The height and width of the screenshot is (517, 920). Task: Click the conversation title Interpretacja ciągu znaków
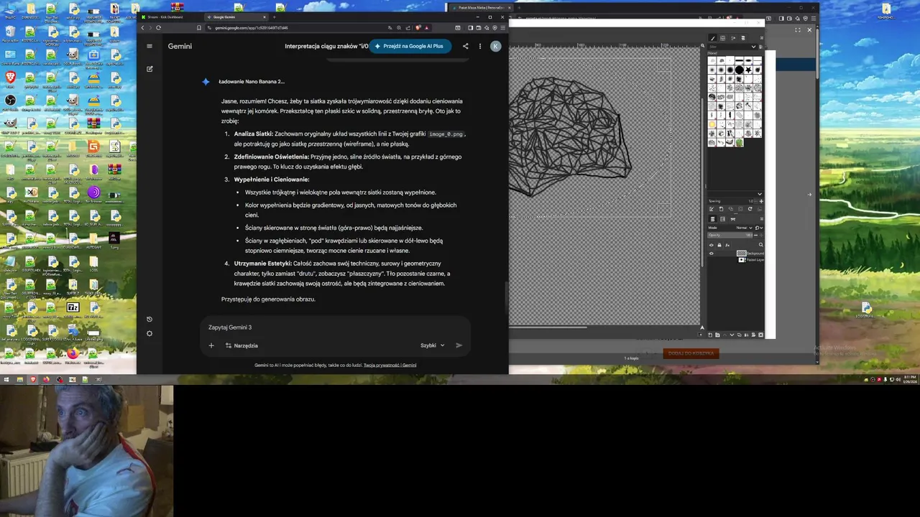point(326,46)
